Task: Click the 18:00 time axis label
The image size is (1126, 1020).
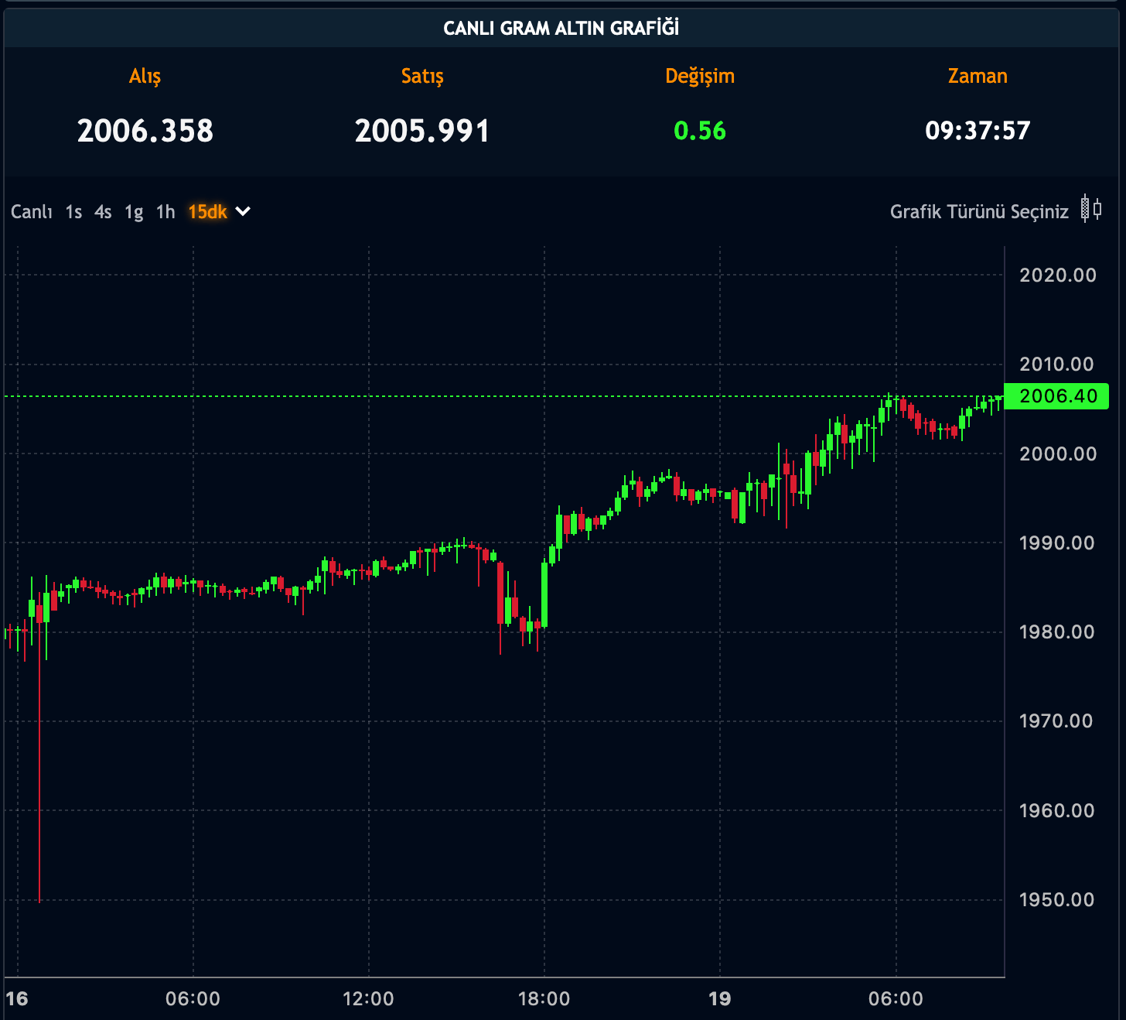Action: (x=544, y=999)
